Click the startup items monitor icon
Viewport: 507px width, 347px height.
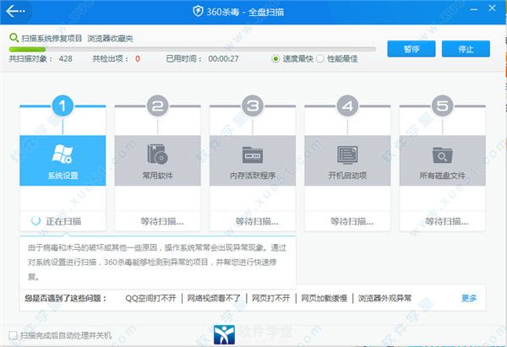click(x=347, y=155)
